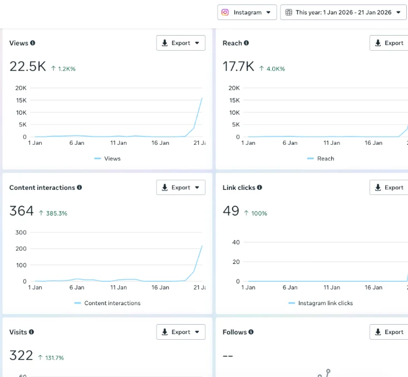Click the Follows info icon

click(x=251, y=332)
